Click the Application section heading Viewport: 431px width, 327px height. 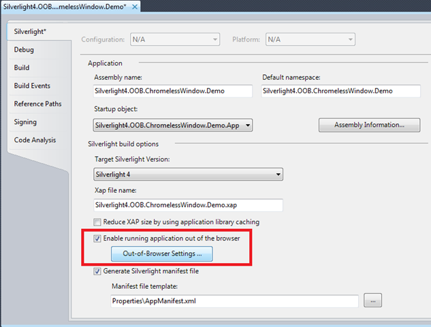(x=105, y=63)
